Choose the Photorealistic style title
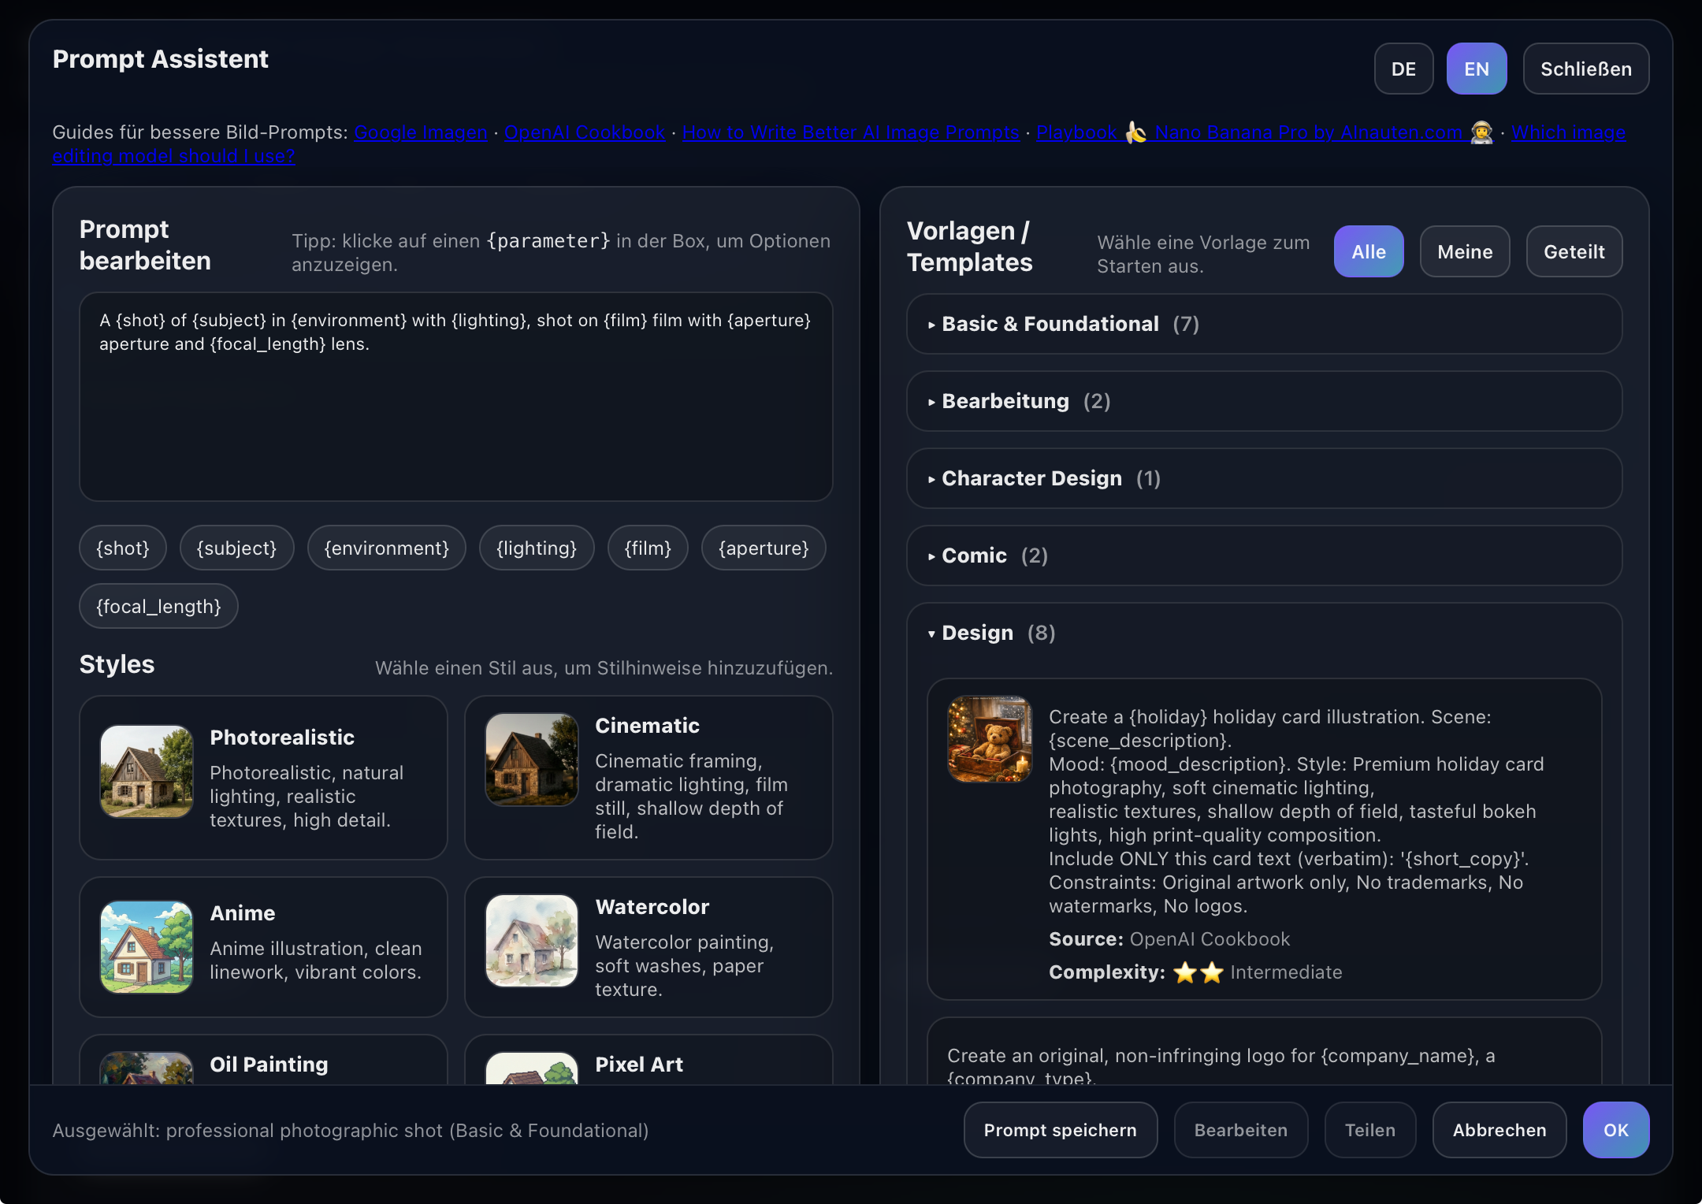1702x1204 pixels. click(x=282, y=738)
